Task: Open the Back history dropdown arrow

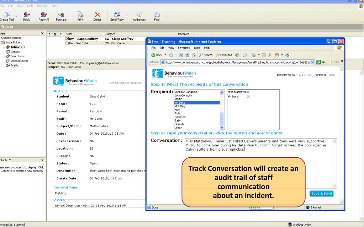Action: pyautogui.click(x=165, y=55)
